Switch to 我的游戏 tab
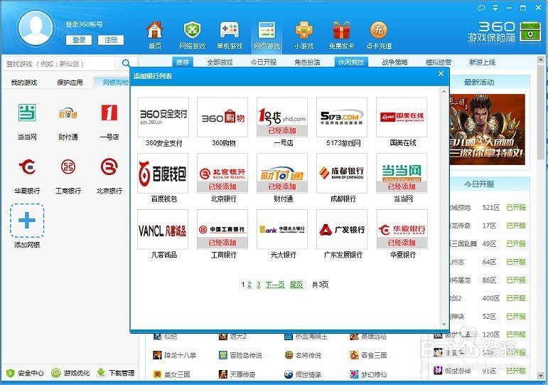Screen dimensions: 548x385 23,83
